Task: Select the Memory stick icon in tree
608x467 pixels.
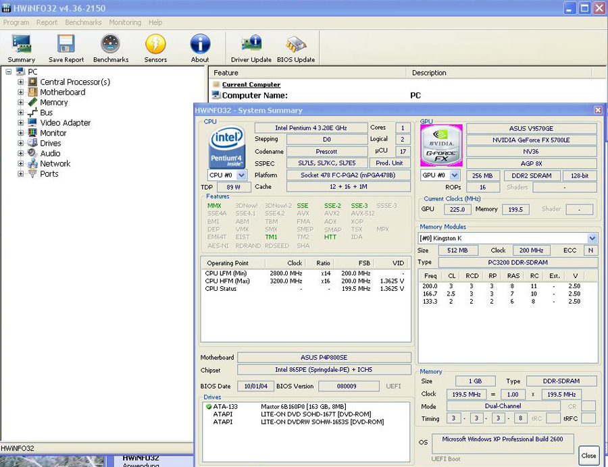Action: click(x=33, y=102)
